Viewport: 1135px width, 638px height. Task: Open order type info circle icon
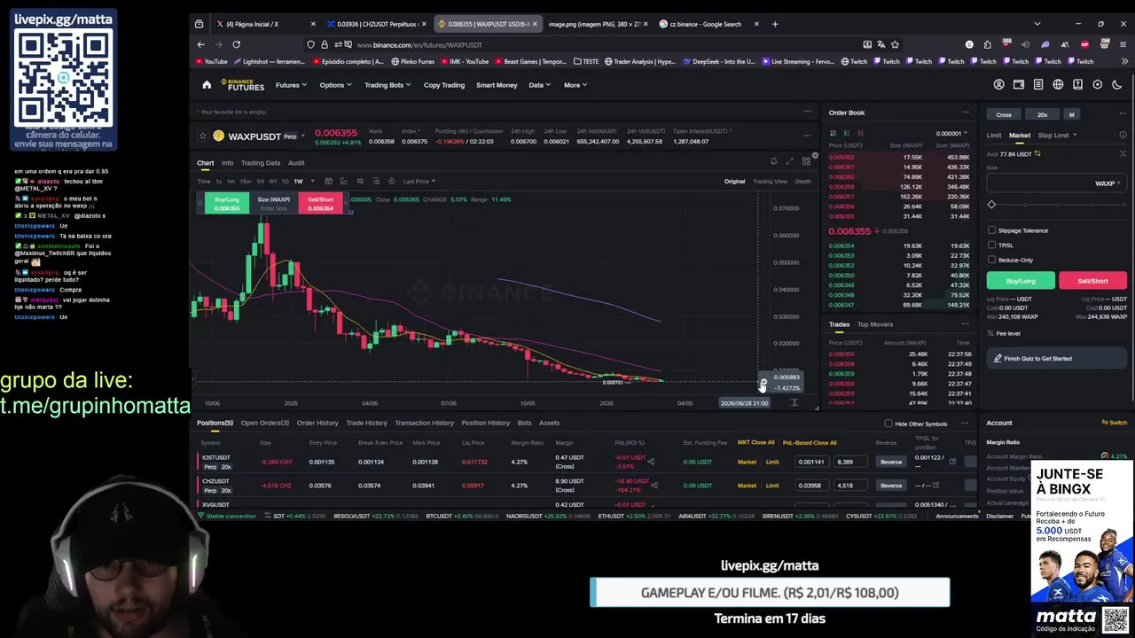coord(1123,136)
